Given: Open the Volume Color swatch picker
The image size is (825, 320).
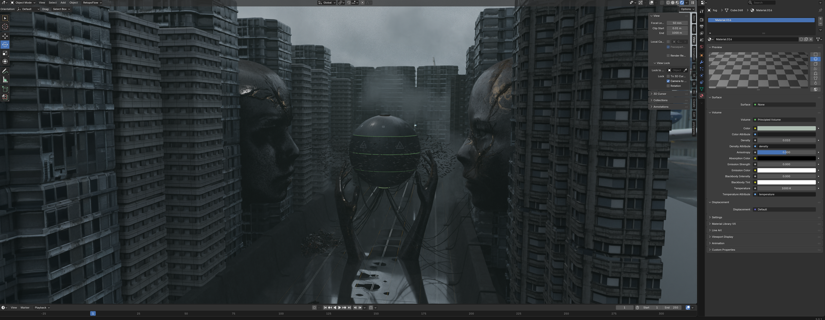Looking at the screenshot, I should point(786,128).
